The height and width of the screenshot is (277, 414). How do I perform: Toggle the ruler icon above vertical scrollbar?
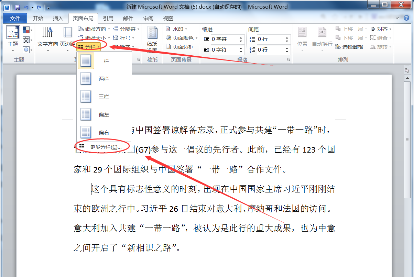(x=407, y=70)
